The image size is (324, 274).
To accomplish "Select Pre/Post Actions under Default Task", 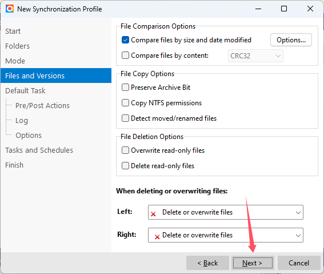I will (x=42, y=105).
